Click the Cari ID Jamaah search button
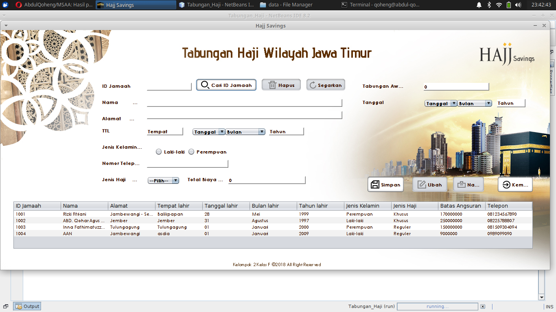Screen dimensions: 556x312 (x=226, y=85)
